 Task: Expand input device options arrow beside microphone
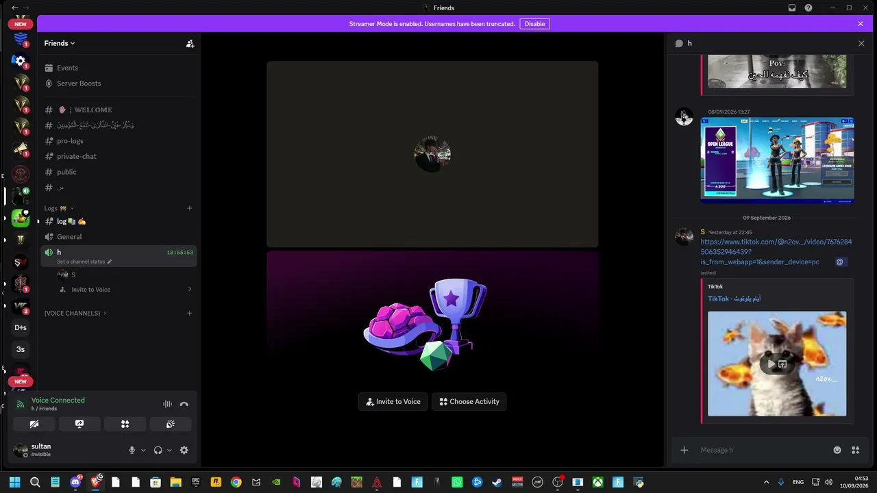pos(143,450)
